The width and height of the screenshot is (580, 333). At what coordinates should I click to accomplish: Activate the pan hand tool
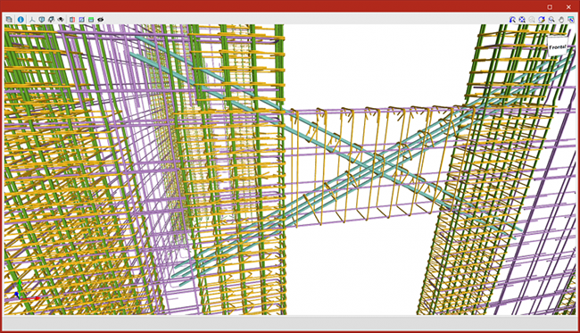561,20
